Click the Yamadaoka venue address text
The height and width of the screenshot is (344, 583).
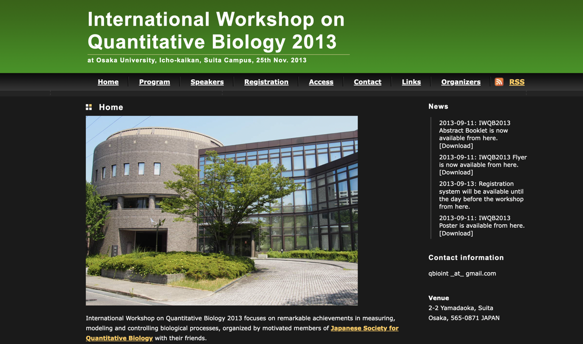[461, 308]
